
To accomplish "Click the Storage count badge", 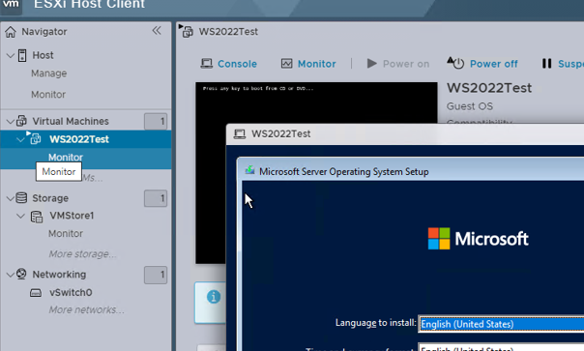I will pos(156,198).
